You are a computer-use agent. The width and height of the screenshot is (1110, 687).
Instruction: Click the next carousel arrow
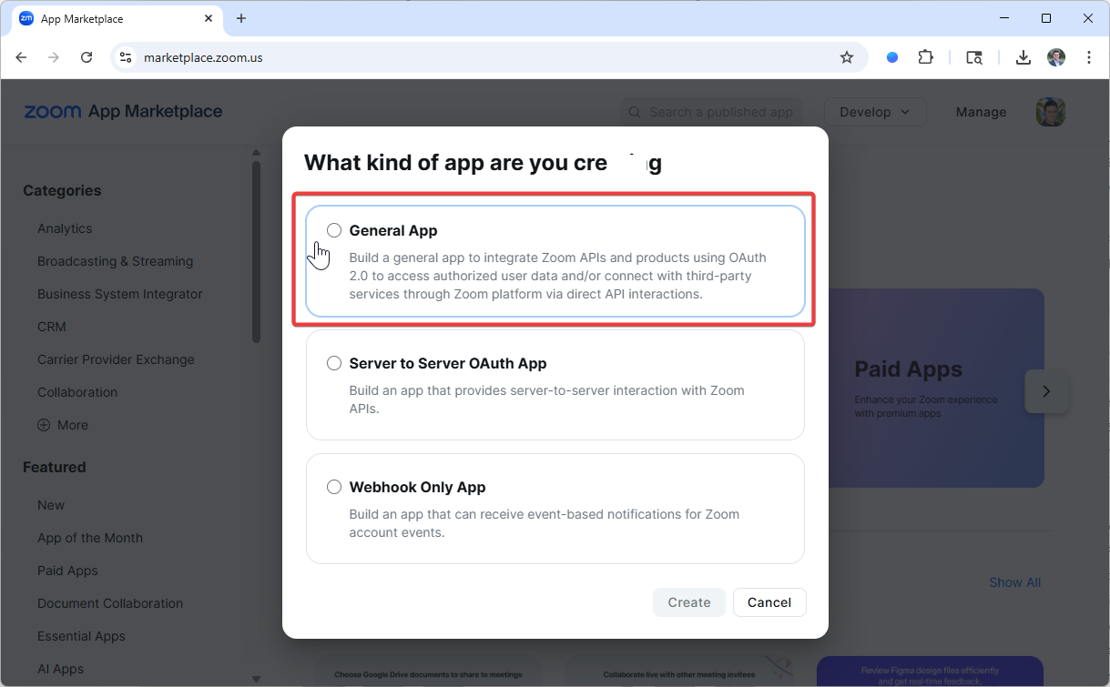click(x=1046, y=391)
